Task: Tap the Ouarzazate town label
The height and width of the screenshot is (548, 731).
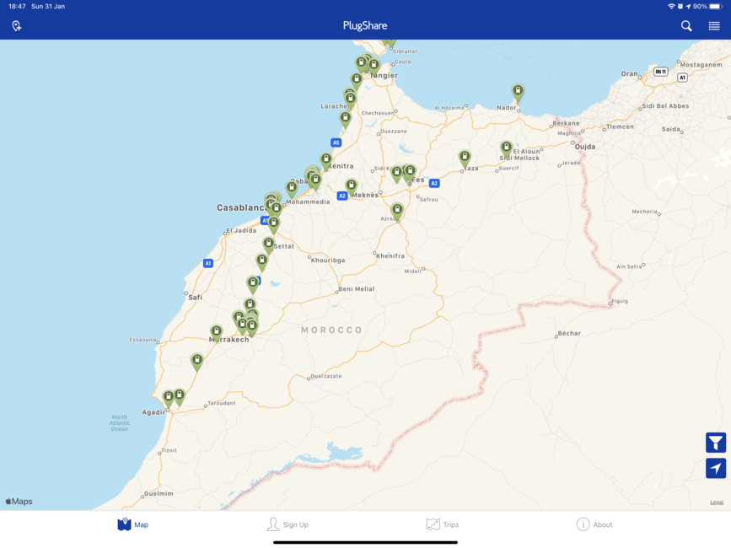Action: [326, 376]
